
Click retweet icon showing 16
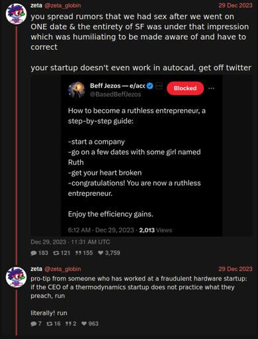(50, 324)
